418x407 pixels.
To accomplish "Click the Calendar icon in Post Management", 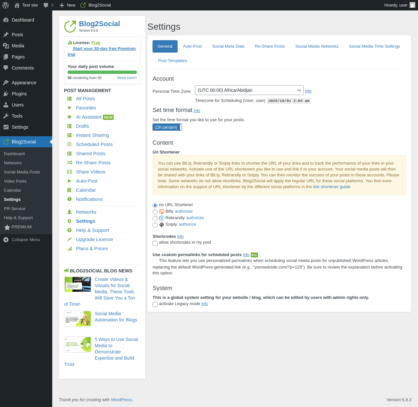I will pos(69,190).
